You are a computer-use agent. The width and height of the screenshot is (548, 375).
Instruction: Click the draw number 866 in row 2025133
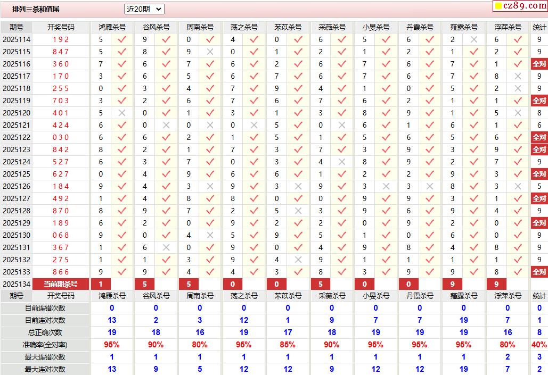(61, 272)
